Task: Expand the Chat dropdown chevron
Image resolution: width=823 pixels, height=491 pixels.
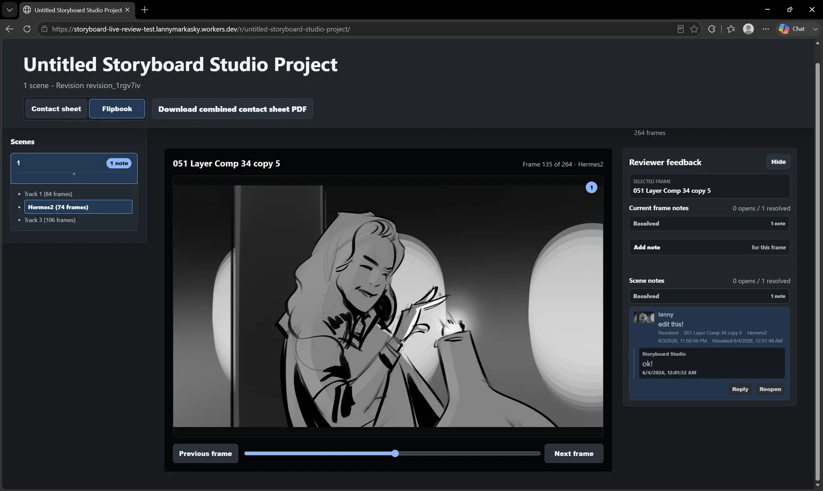Action: 815,29
